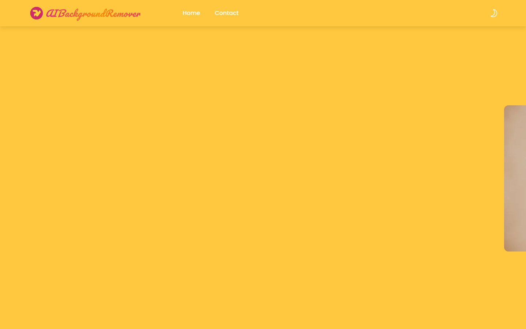526x329 pixels.
Task: Hit the Contact item next to Home
Action: [226, 13]
